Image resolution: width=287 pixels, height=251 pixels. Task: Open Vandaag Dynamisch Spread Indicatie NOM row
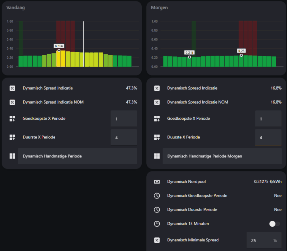coord(73,102)
